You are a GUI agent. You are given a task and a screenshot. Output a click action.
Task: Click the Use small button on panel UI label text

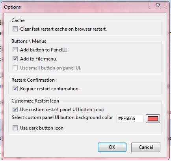click(x=51, y=68)
